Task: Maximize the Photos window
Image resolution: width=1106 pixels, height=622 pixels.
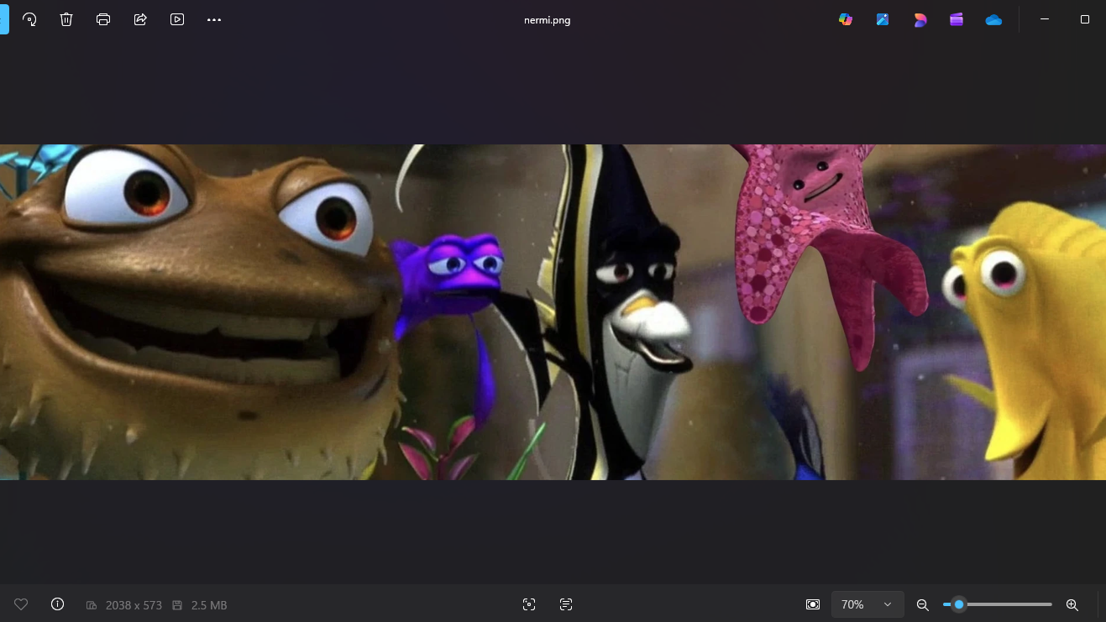Action: (x=1085, y=19)
